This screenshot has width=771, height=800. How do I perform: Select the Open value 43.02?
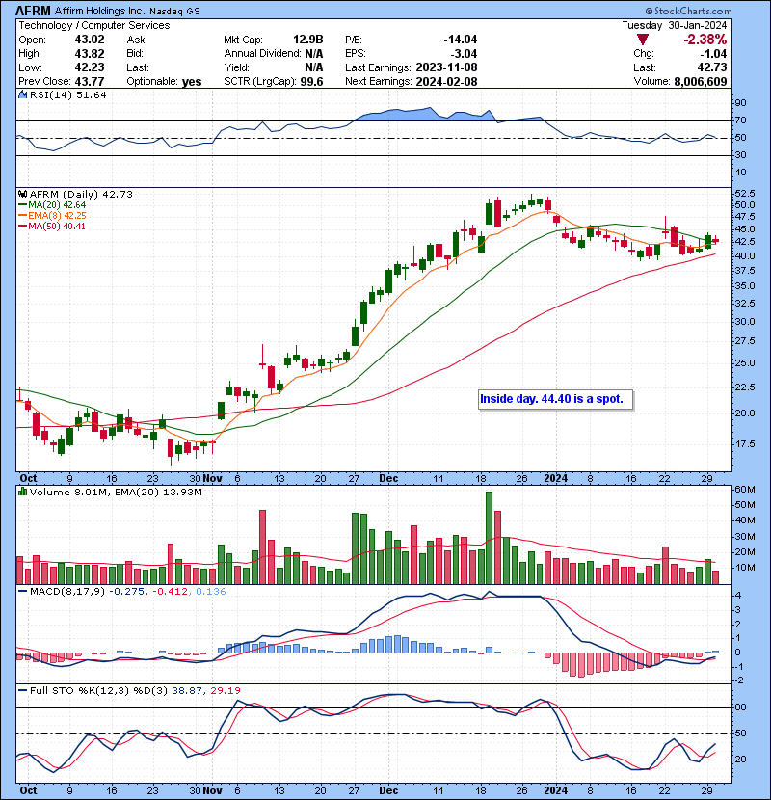click(90, 40)
